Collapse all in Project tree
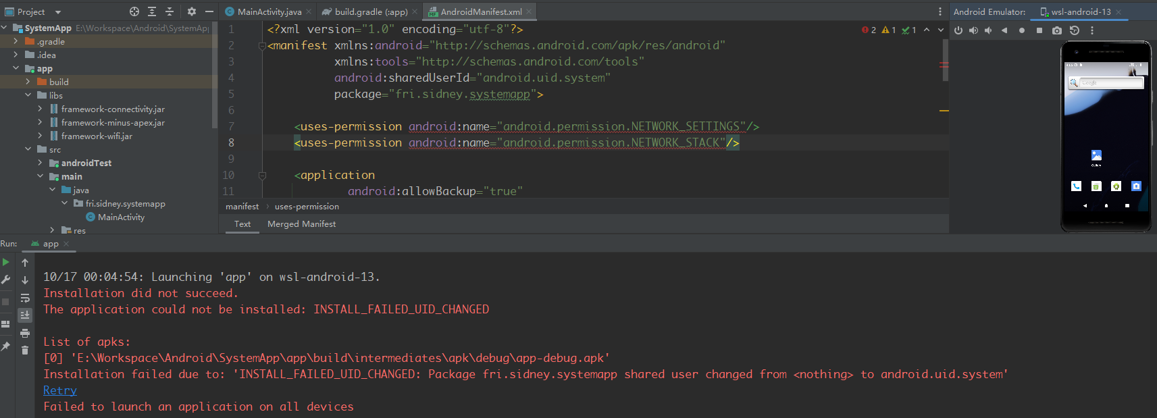The image size is (1157, 418). tap(170, 11)
